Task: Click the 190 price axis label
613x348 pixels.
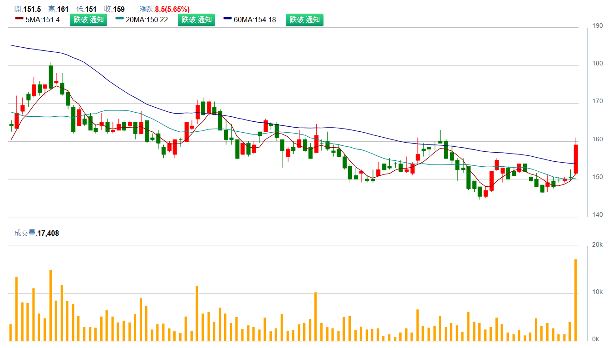Action: 598,26
